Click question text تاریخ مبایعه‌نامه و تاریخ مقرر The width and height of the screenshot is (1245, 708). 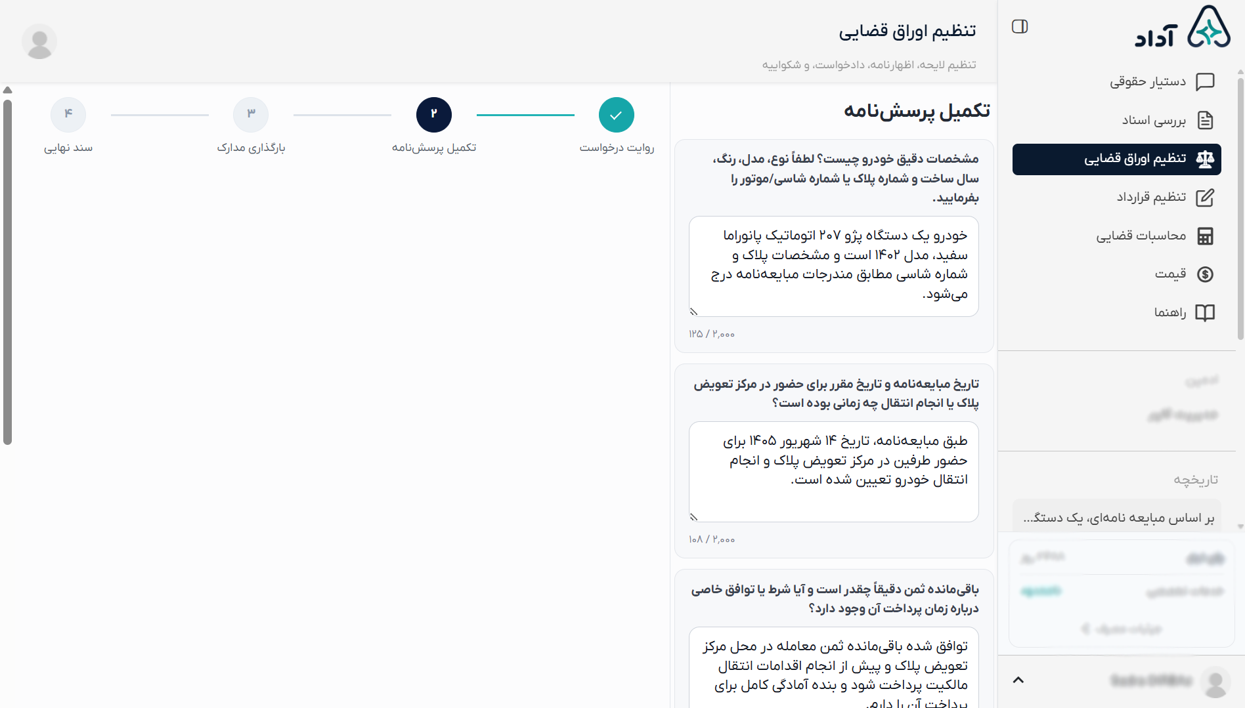[x=835, y=393]
